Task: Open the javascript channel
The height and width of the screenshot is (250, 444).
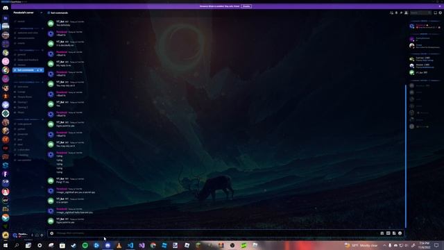Action: tap(28, 134)
